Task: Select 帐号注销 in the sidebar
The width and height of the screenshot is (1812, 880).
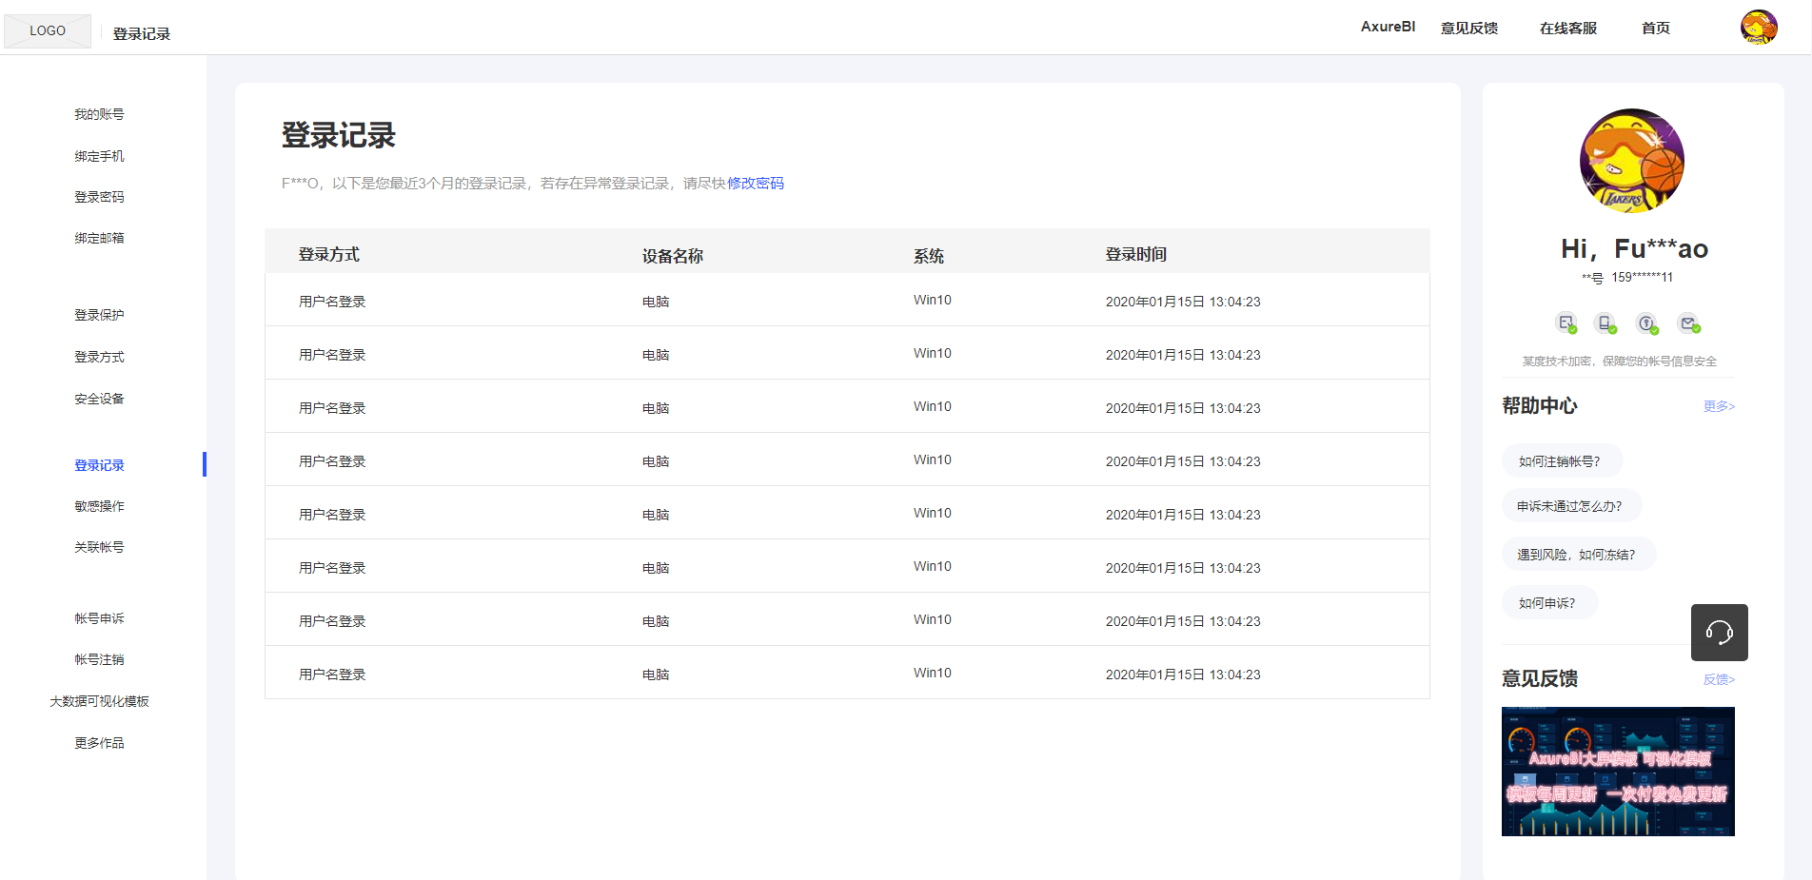Action: (x=99, y=659)
